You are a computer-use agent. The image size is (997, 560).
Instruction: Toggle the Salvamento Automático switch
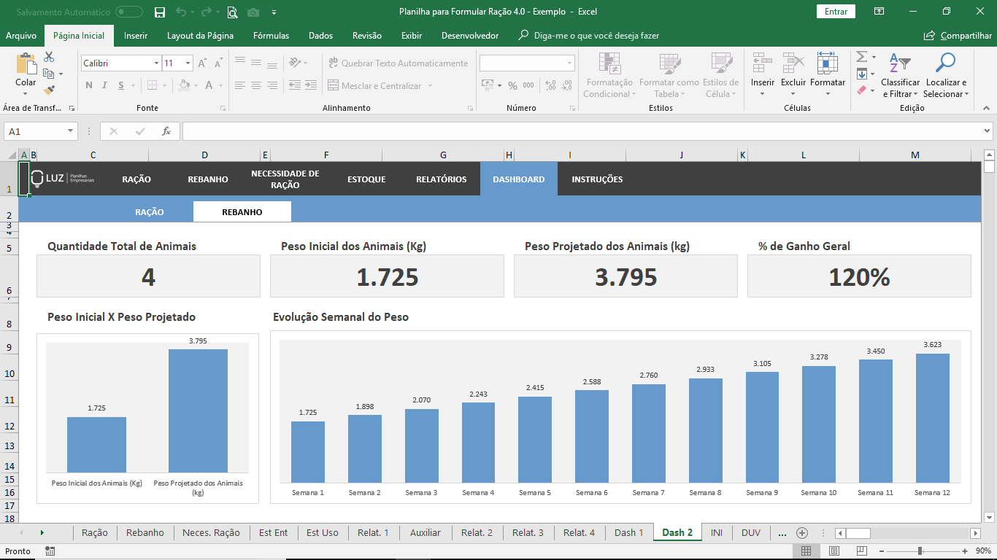129,12
